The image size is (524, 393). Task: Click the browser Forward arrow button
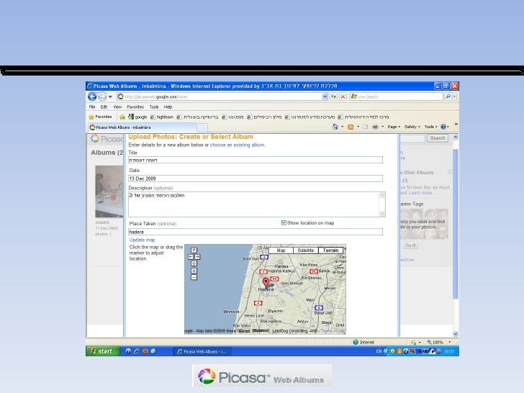[x=102, y=96]
